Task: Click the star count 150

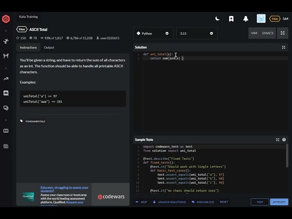Action: coord(21,38)
